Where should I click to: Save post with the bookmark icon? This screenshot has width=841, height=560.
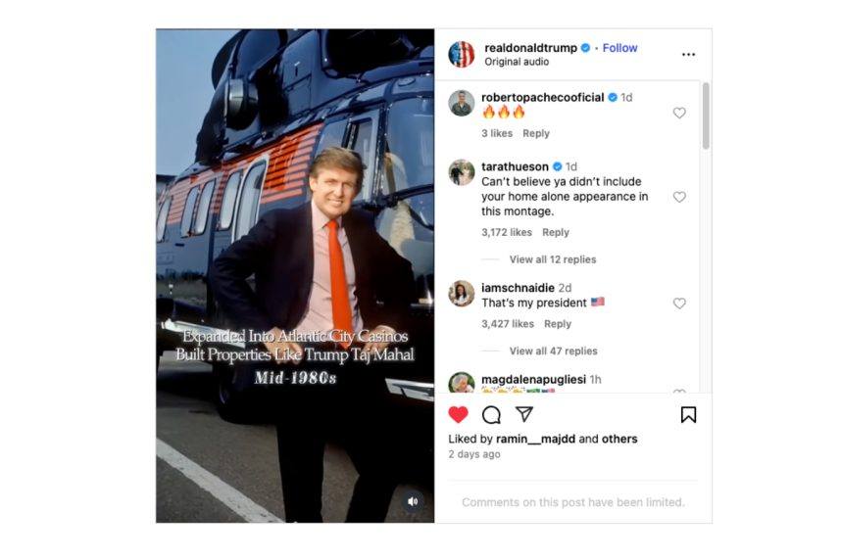tap(688, 414)
